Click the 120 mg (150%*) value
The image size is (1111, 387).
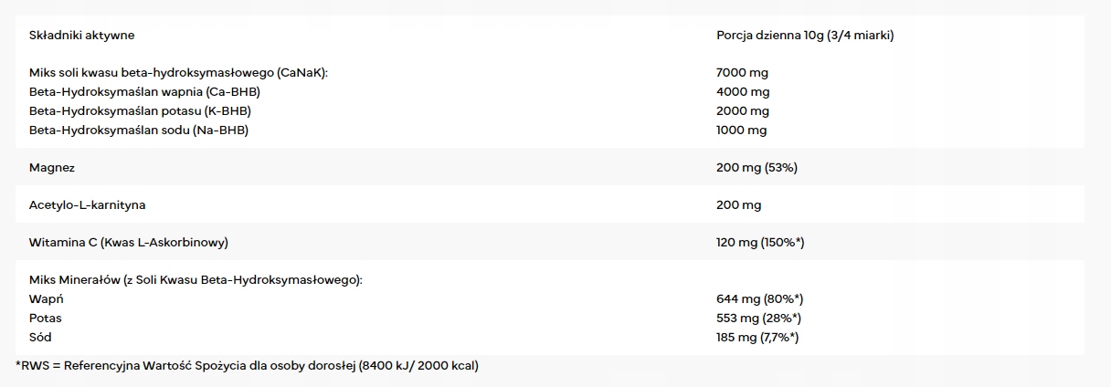click(760, 243)
